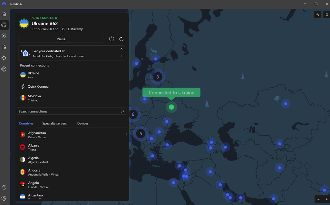Click the map cluster labeled 6

click(133, 114)
